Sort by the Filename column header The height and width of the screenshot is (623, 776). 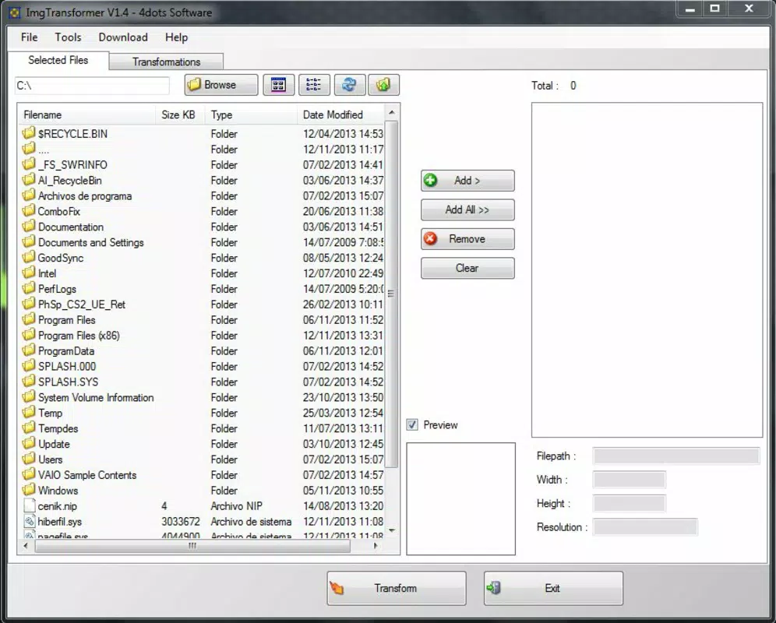pyautogui.click(x=87, y=114)
